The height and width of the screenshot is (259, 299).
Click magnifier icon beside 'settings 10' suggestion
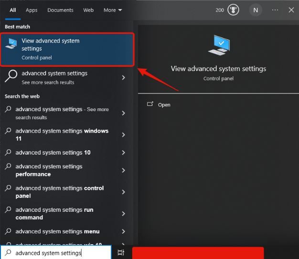click(8, 152)
